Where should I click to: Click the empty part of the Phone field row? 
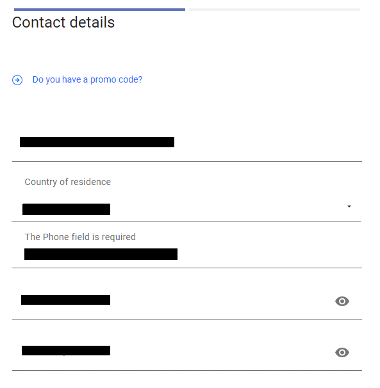[270, 254]
